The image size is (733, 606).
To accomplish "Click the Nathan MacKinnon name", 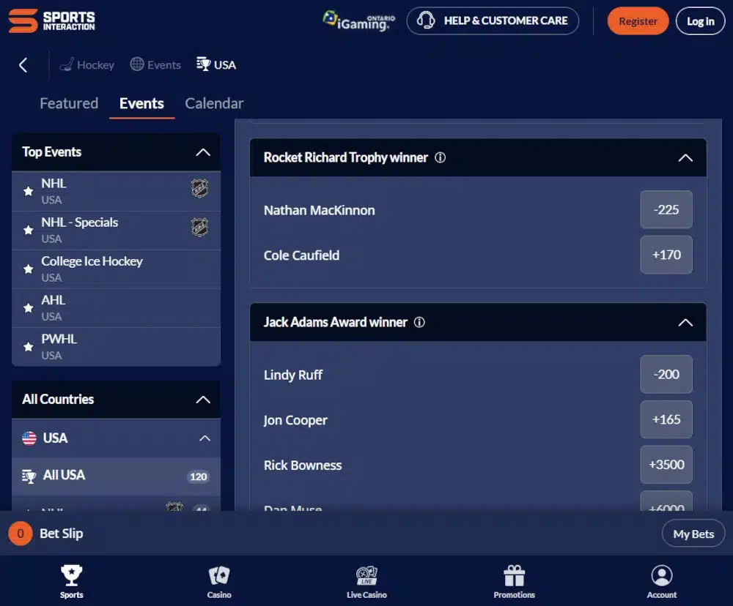I will 320,210.
